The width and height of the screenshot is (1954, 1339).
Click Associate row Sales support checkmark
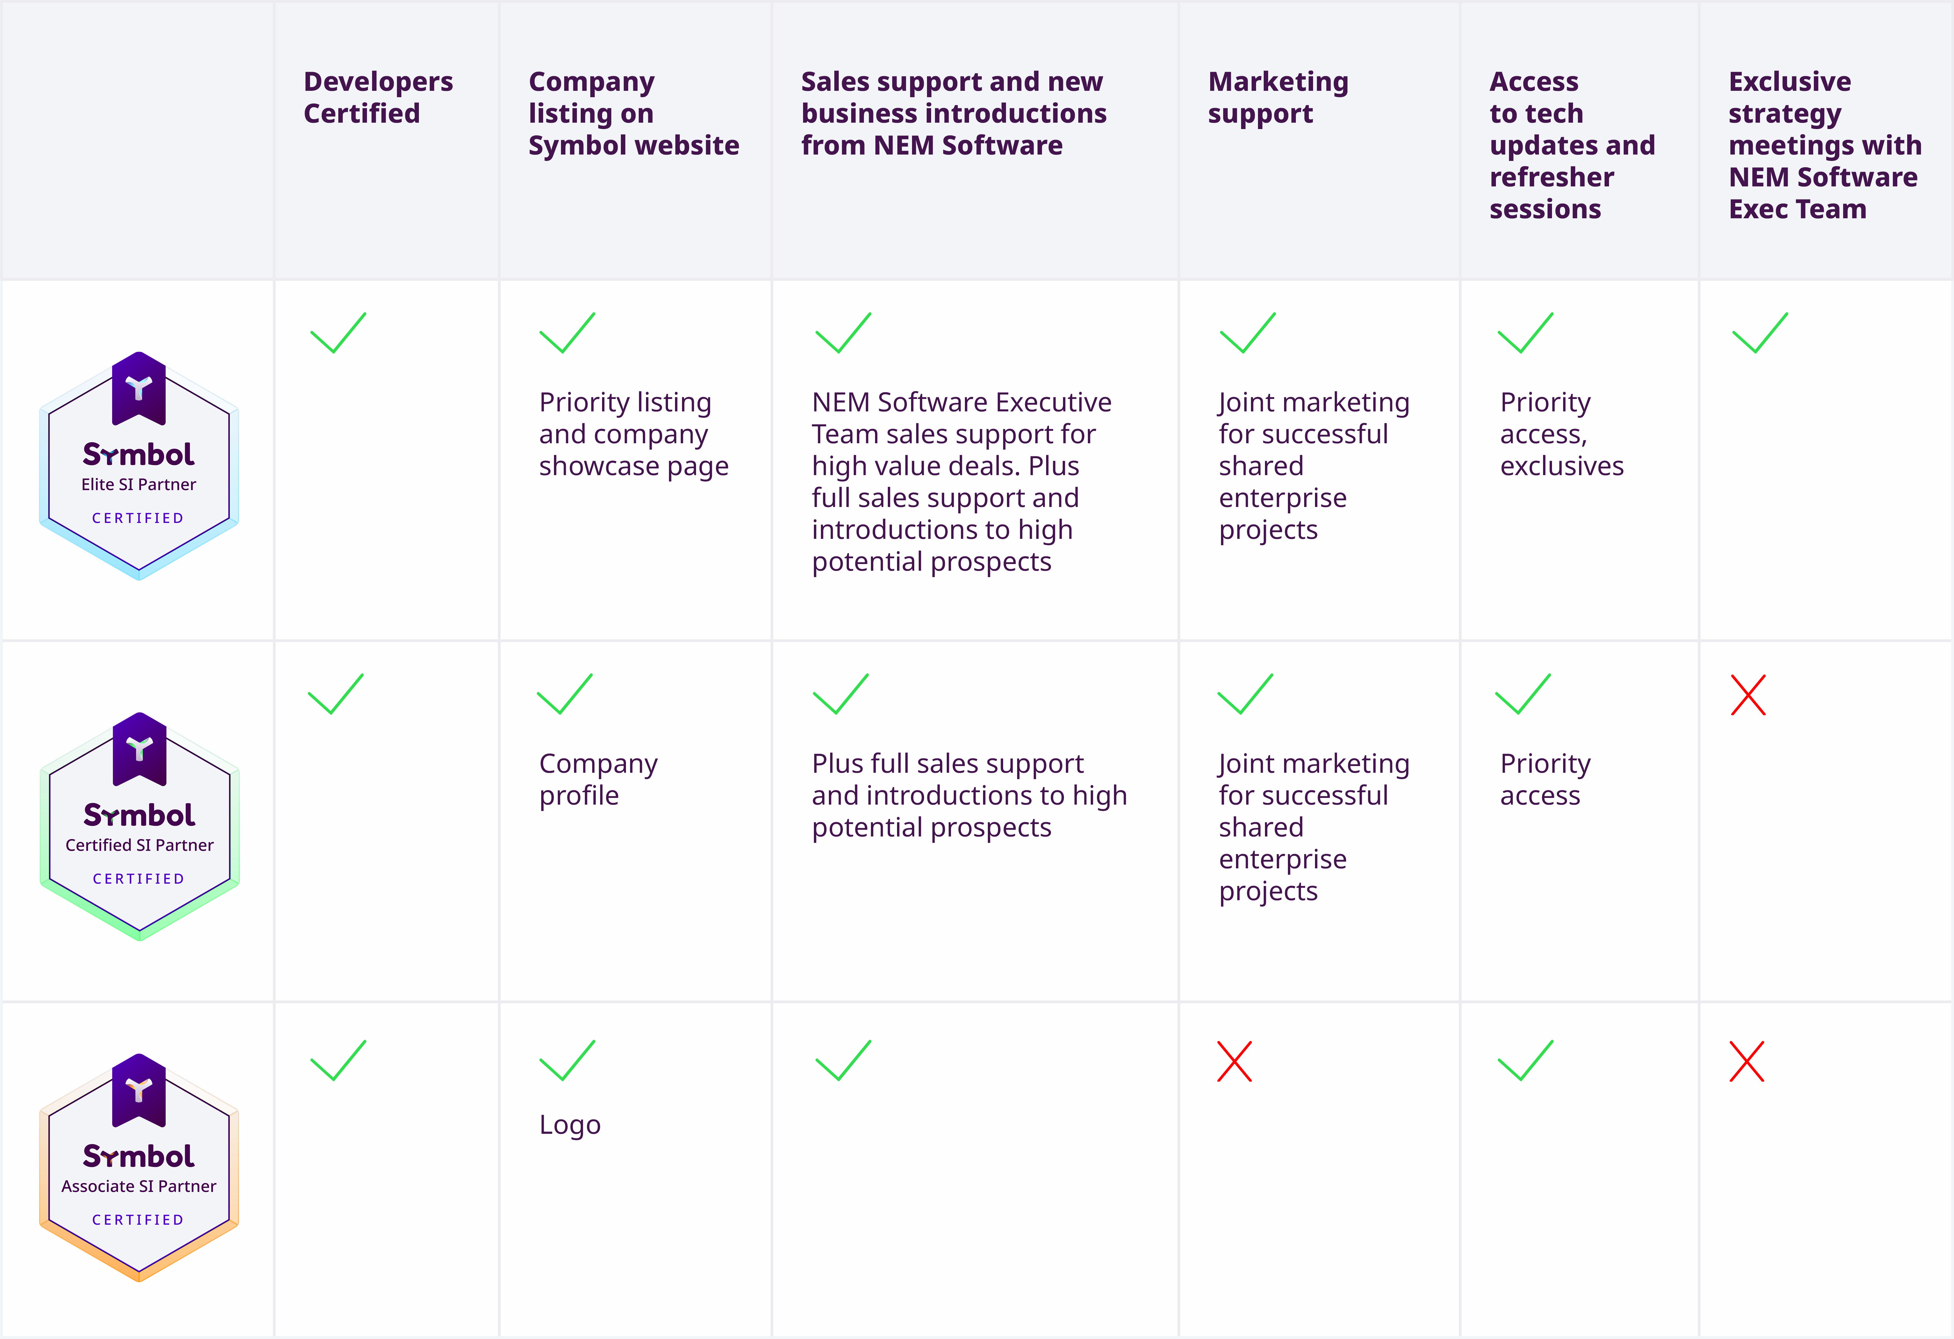tap(843, 1060)
